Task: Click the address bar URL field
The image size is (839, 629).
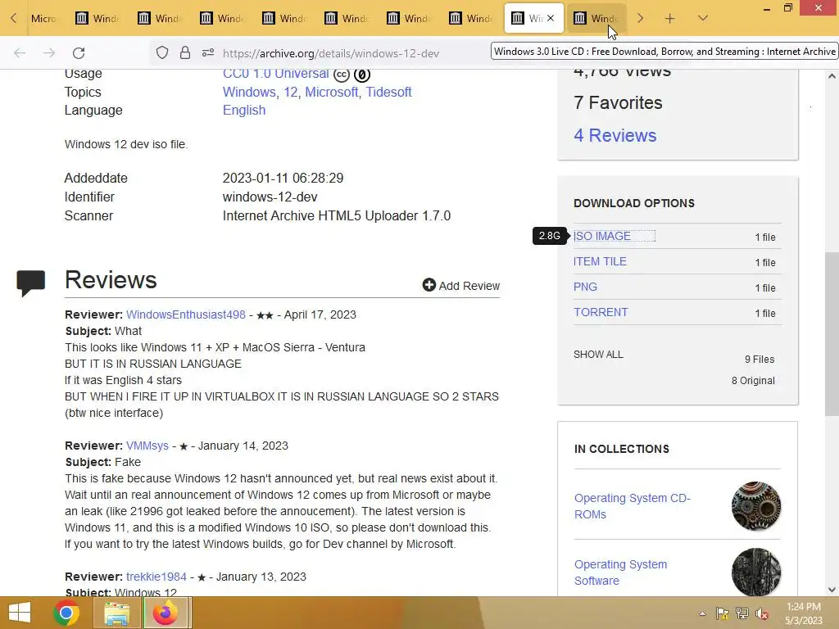Action: pos(330,53)
